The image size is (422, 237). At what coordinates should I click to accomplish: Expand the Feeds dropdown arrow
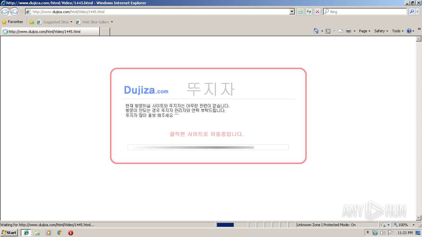pos(334,31)
